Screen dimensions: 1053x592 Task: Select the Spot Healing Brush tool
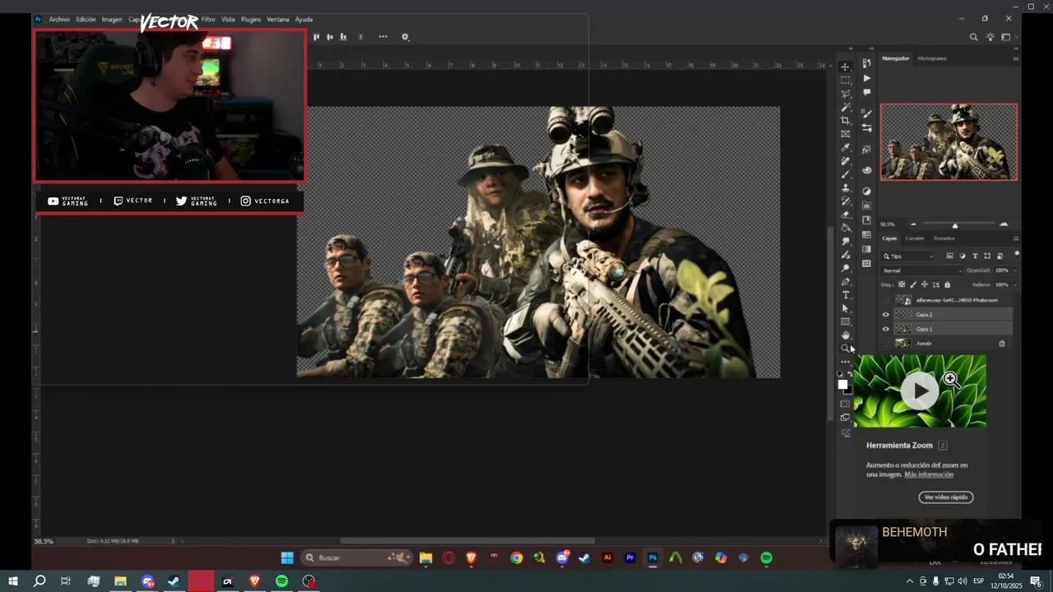[846, 161]
